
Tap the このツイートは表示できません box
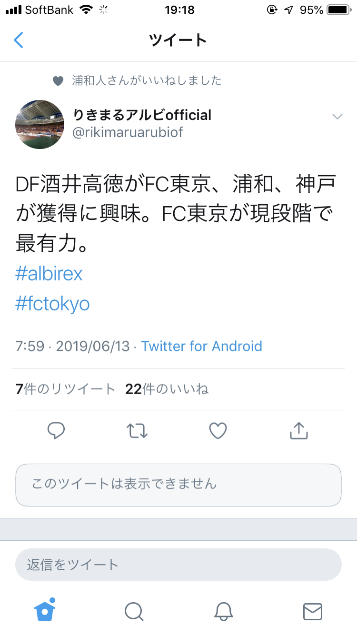178,485
